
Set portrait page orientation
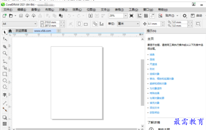[79, 24]
